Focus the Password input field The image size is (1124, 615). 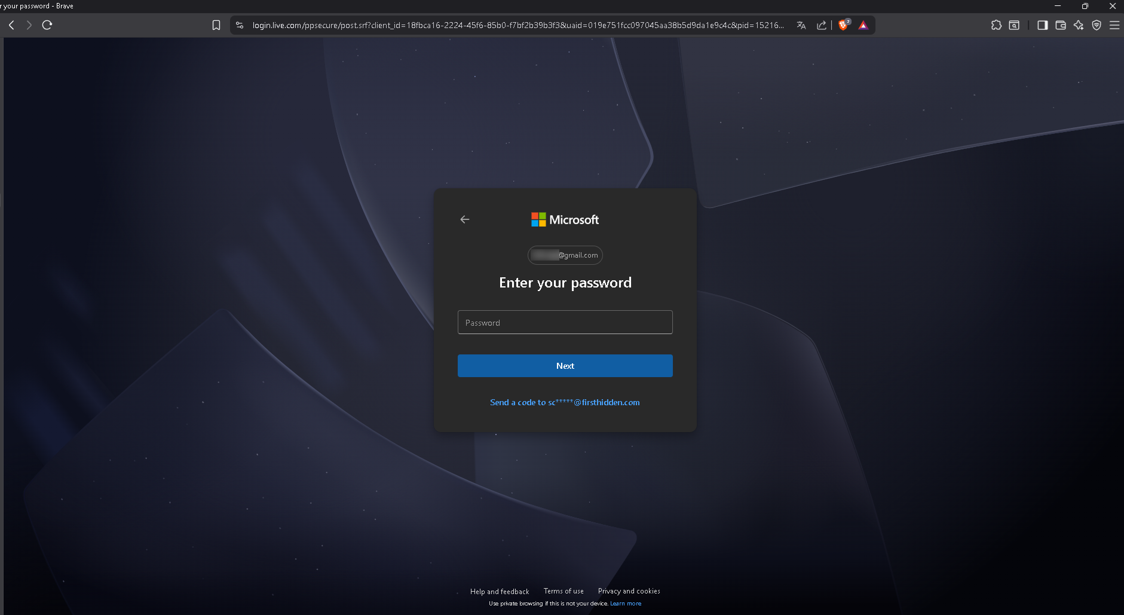565,322
